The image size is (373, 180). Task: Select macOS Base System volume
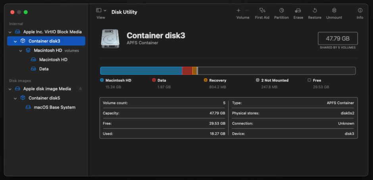point(54,107)
